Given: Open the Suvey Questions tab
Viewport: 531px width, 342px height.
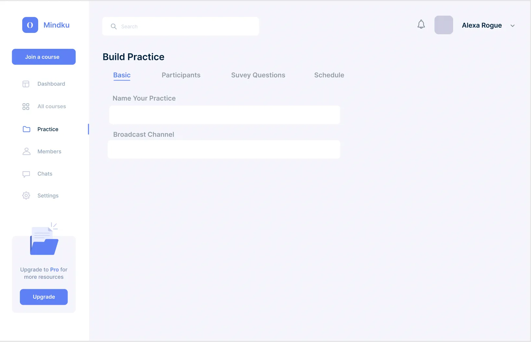Looking at the screenshot, I should click(x=258, y=75).
